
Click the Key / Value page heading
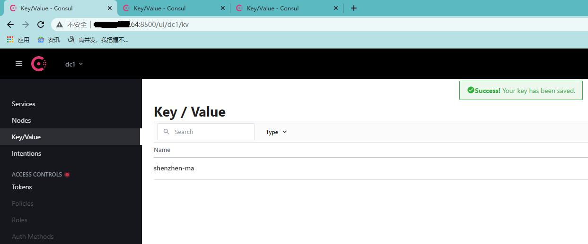click(x=190, y=112)
